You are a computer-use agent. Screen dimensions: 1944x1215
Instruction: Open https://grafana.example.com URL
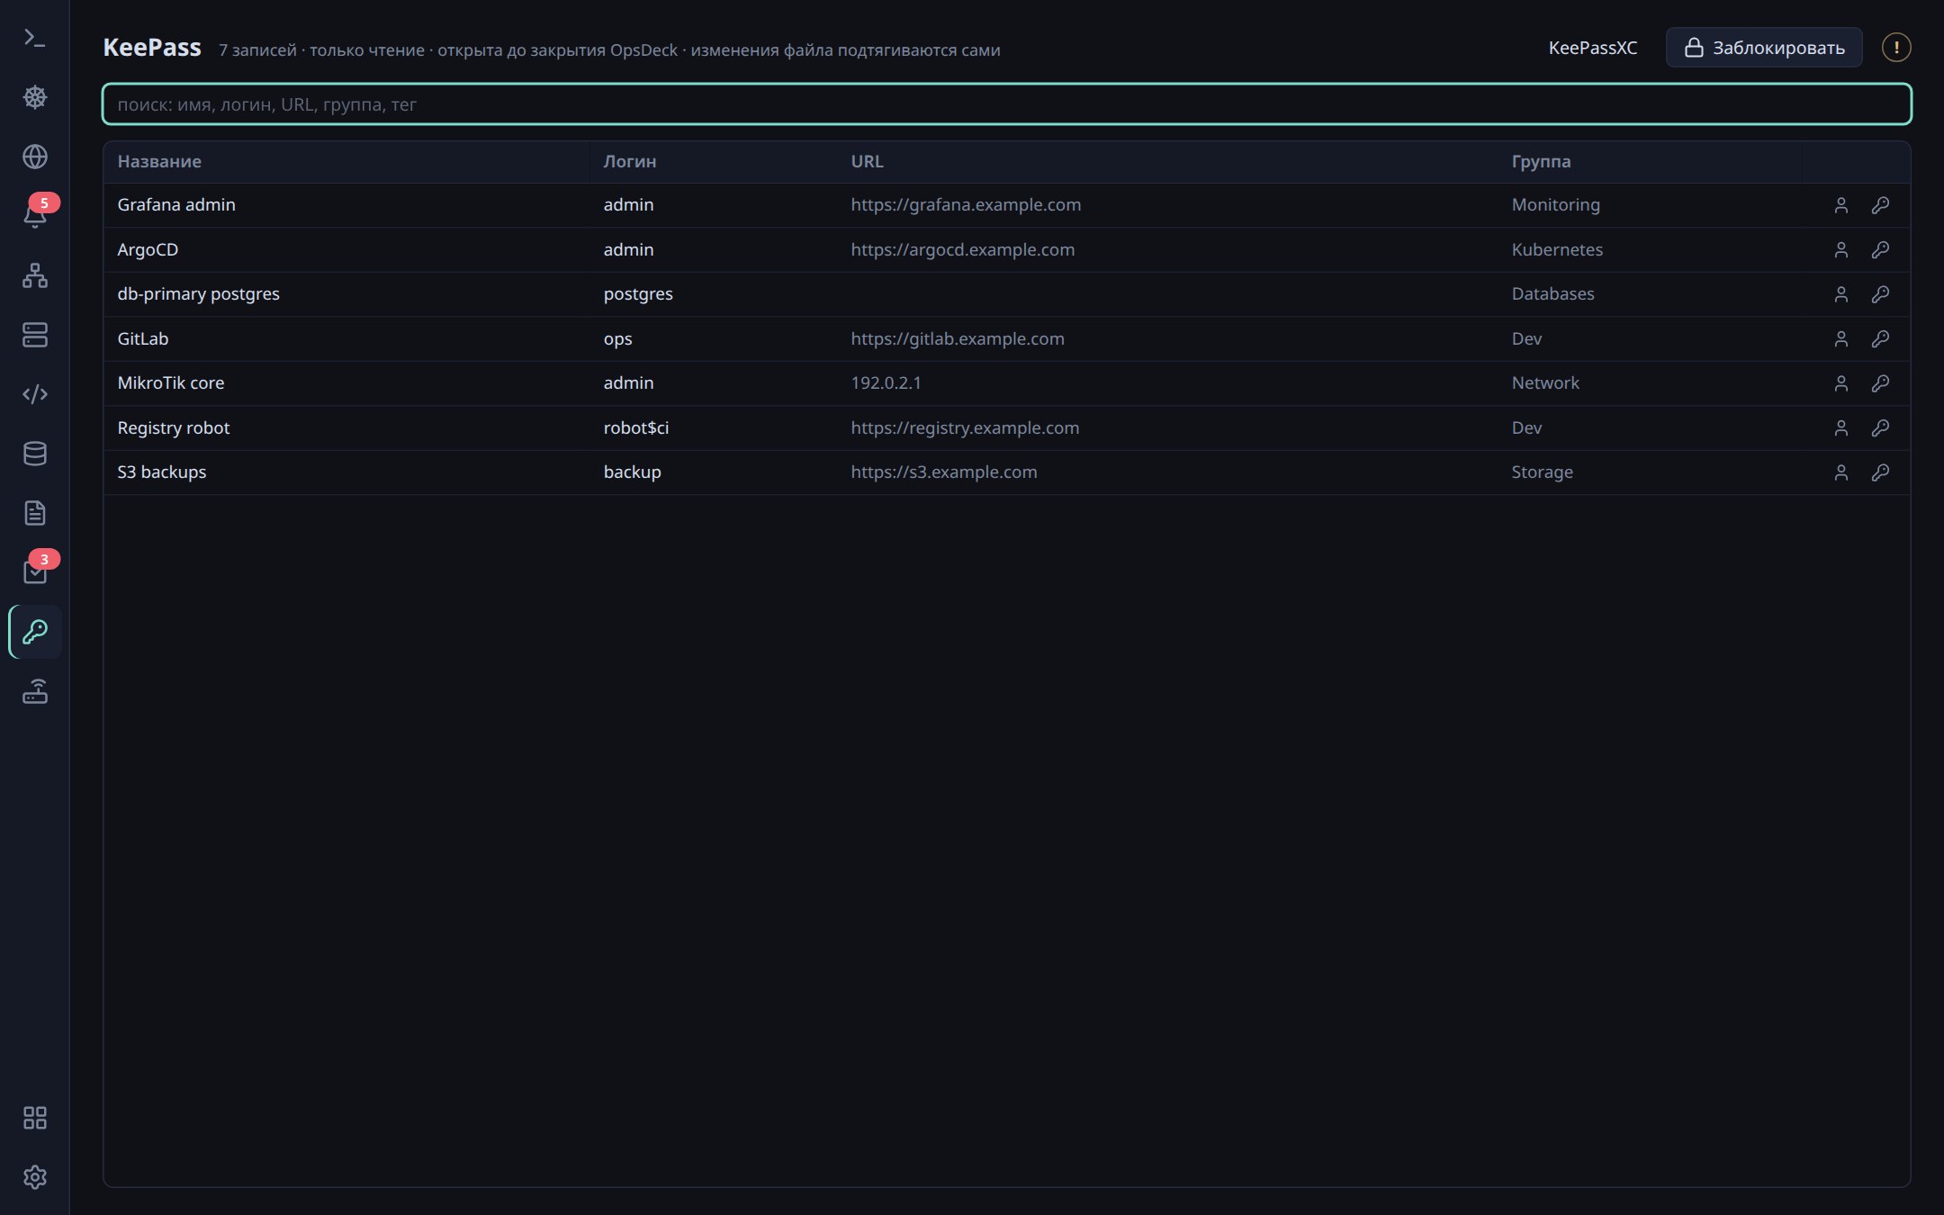tap(966, 205)
